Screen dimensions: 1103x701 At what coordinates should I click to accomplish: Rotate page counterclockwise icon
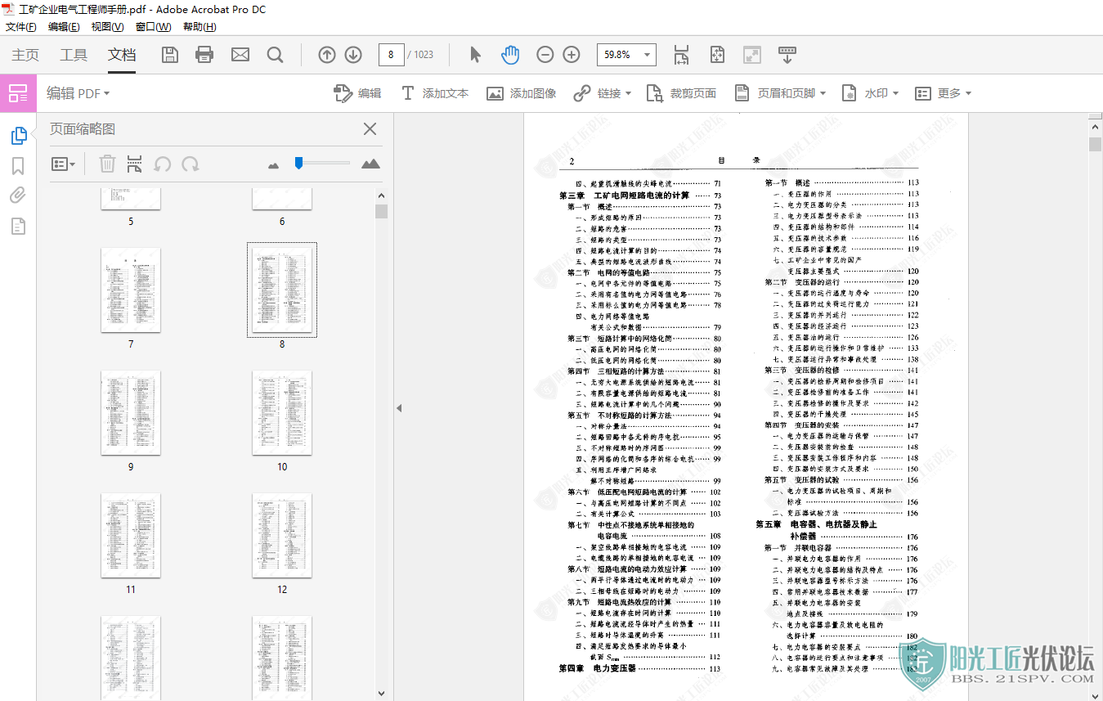tap(163, 164)
